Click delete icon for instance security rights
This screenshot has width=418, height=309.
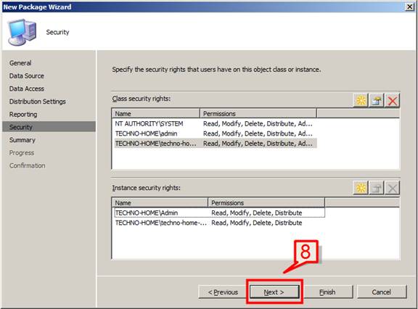click(392, 188)
